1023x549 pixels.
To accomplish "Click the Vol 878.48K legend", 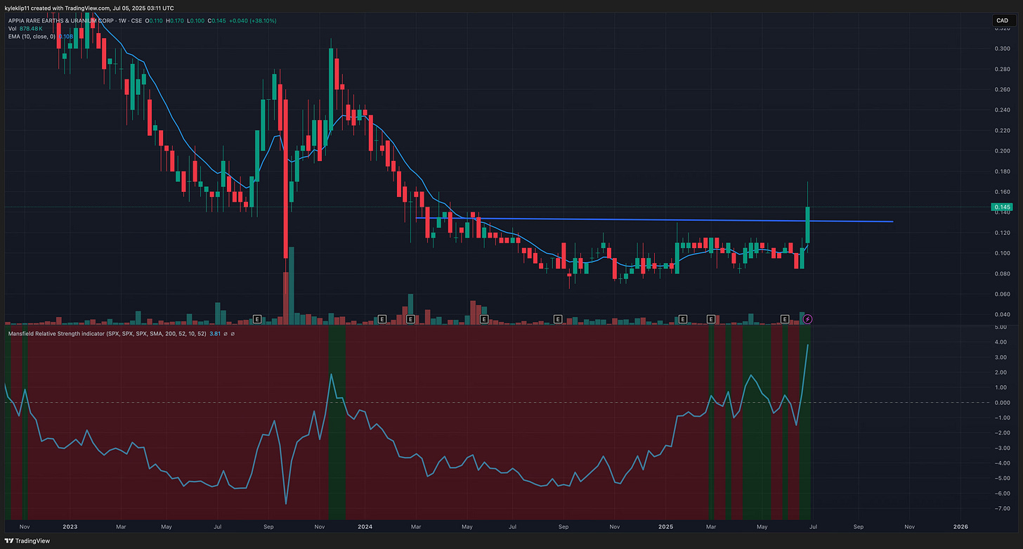I will [25, 28].
